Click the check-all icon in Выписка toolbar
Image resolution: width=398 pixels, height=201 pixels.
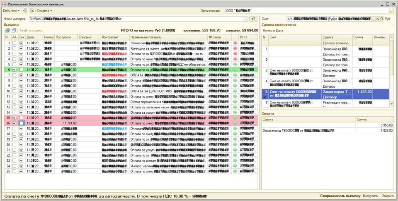pos(7,30)
